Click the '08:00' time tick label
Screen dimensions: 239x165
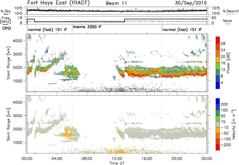(x=87, y=159)
